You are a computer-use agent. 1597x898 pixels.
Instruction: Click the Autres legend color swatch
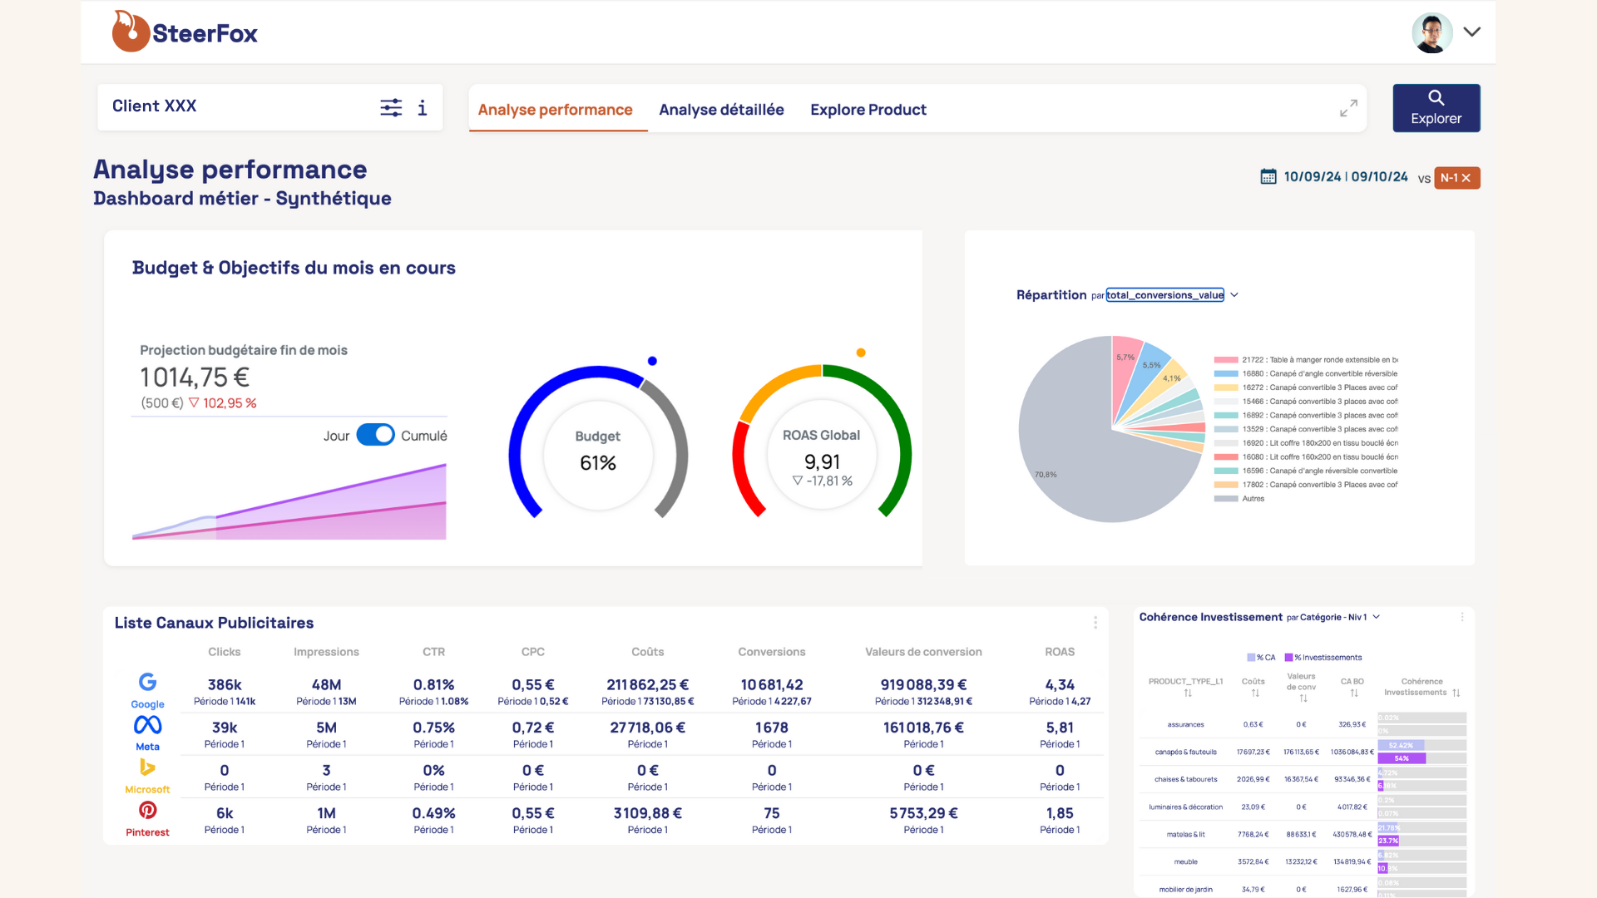coord(1225,499)
